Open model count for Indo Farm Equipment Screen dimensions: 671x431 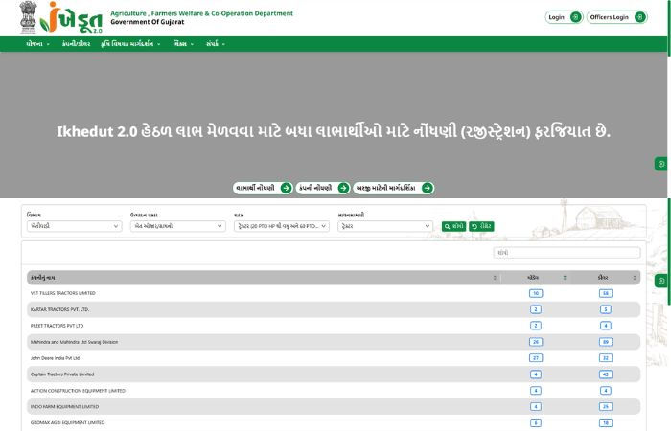pyautogui.click(x=536, y=407)
